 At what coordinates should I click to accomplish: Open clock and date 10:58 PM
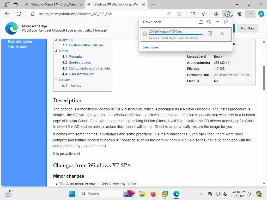point(238,194)
